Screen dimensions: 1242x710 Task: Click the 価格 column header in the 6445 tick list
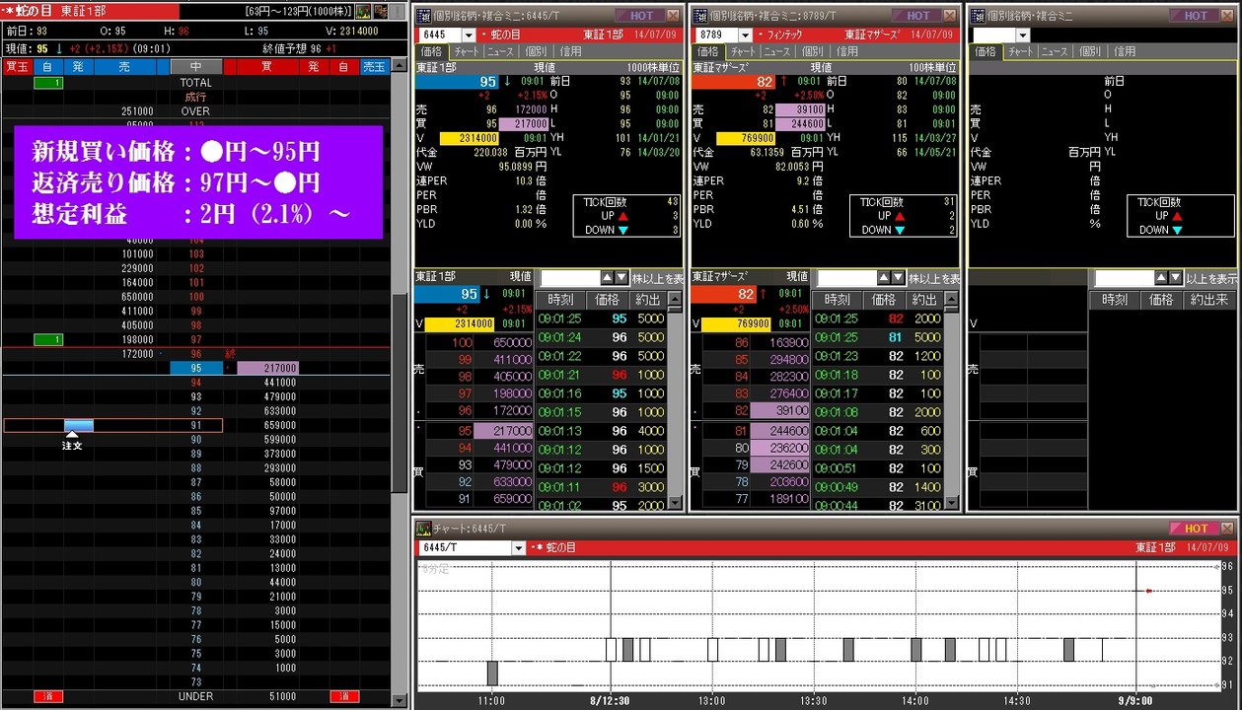[x=608, y=300]
